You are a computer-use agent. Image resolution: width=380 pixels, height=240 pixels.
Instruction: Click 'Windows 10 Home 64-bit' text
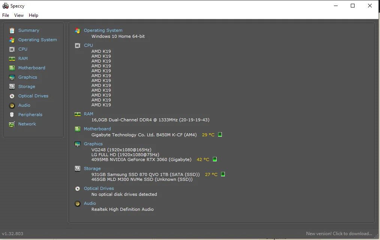coord(118,36)
